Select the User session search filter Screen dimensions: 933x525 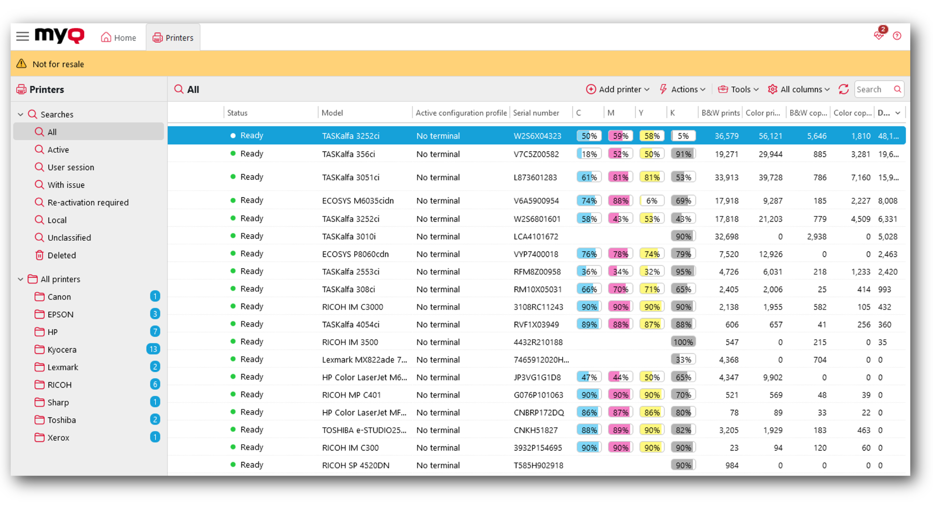tap(88, 167)
